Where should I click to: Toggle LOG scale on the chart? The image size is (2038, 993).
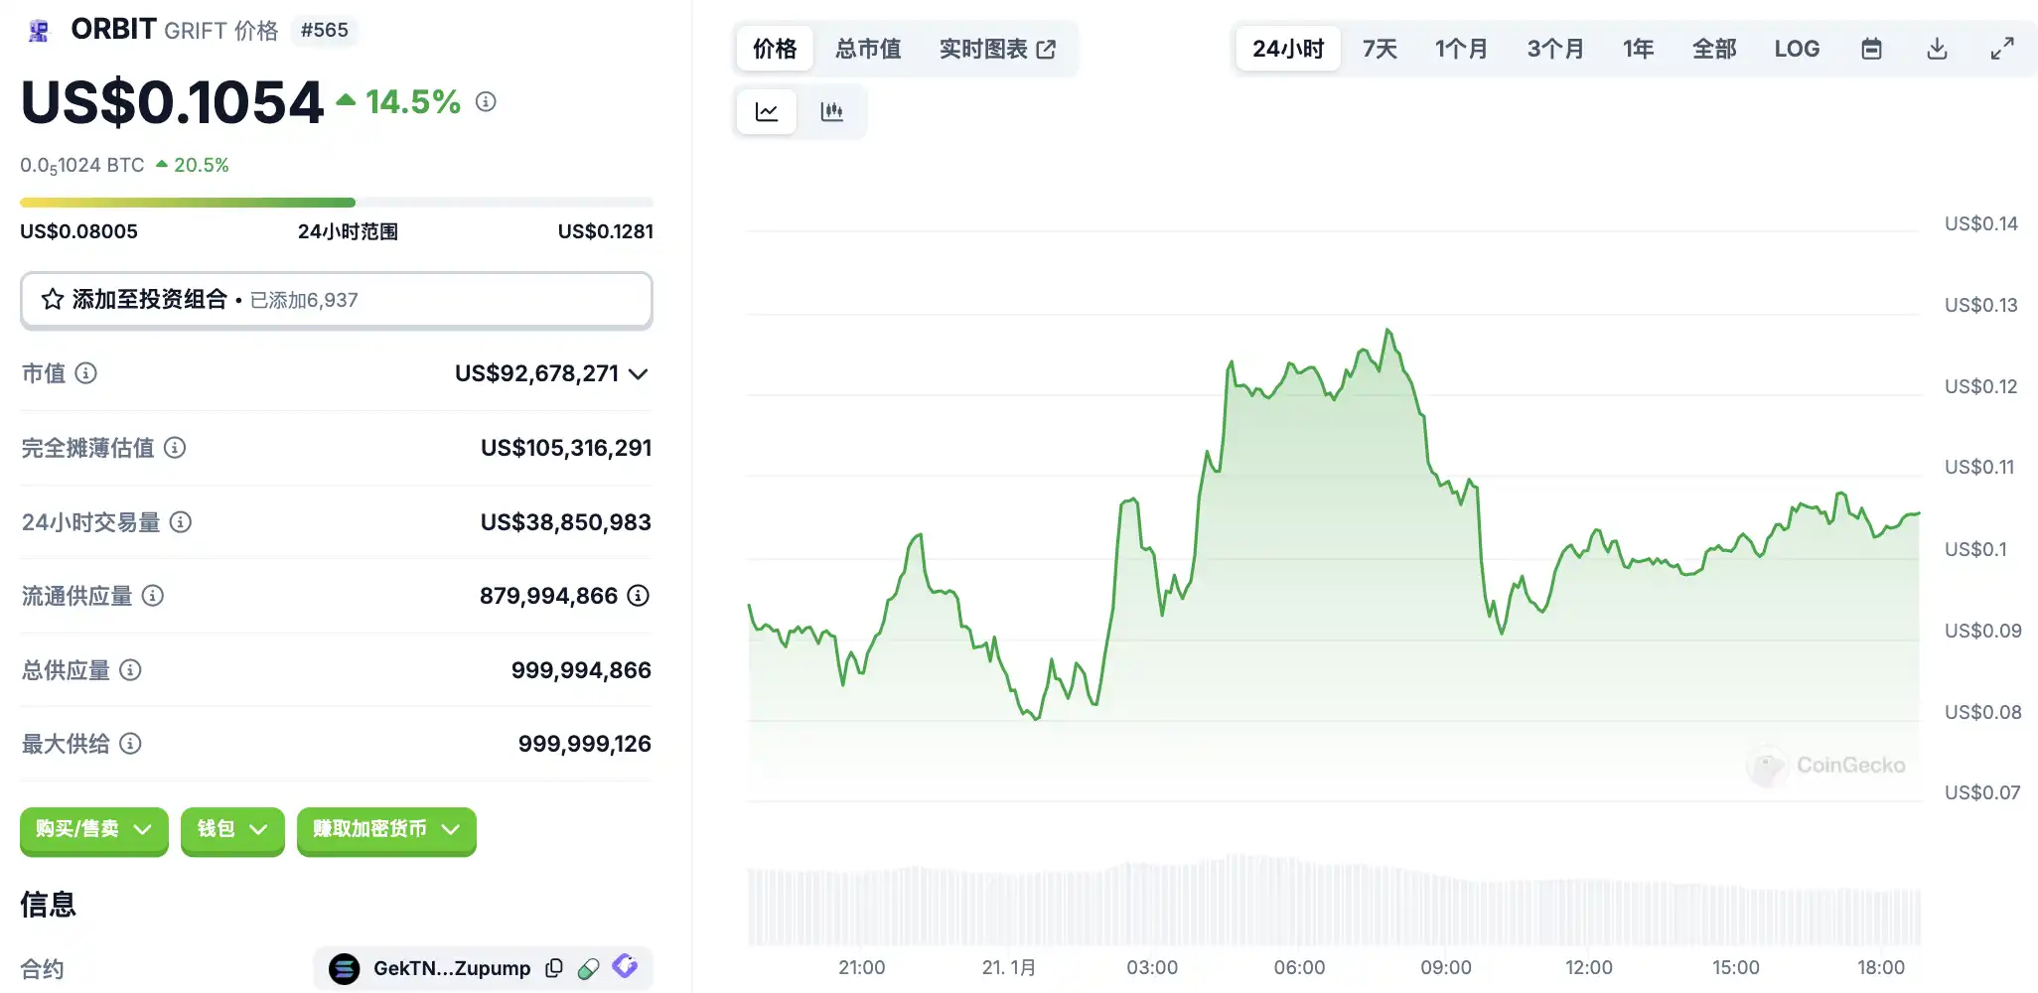coord(1797,49)
